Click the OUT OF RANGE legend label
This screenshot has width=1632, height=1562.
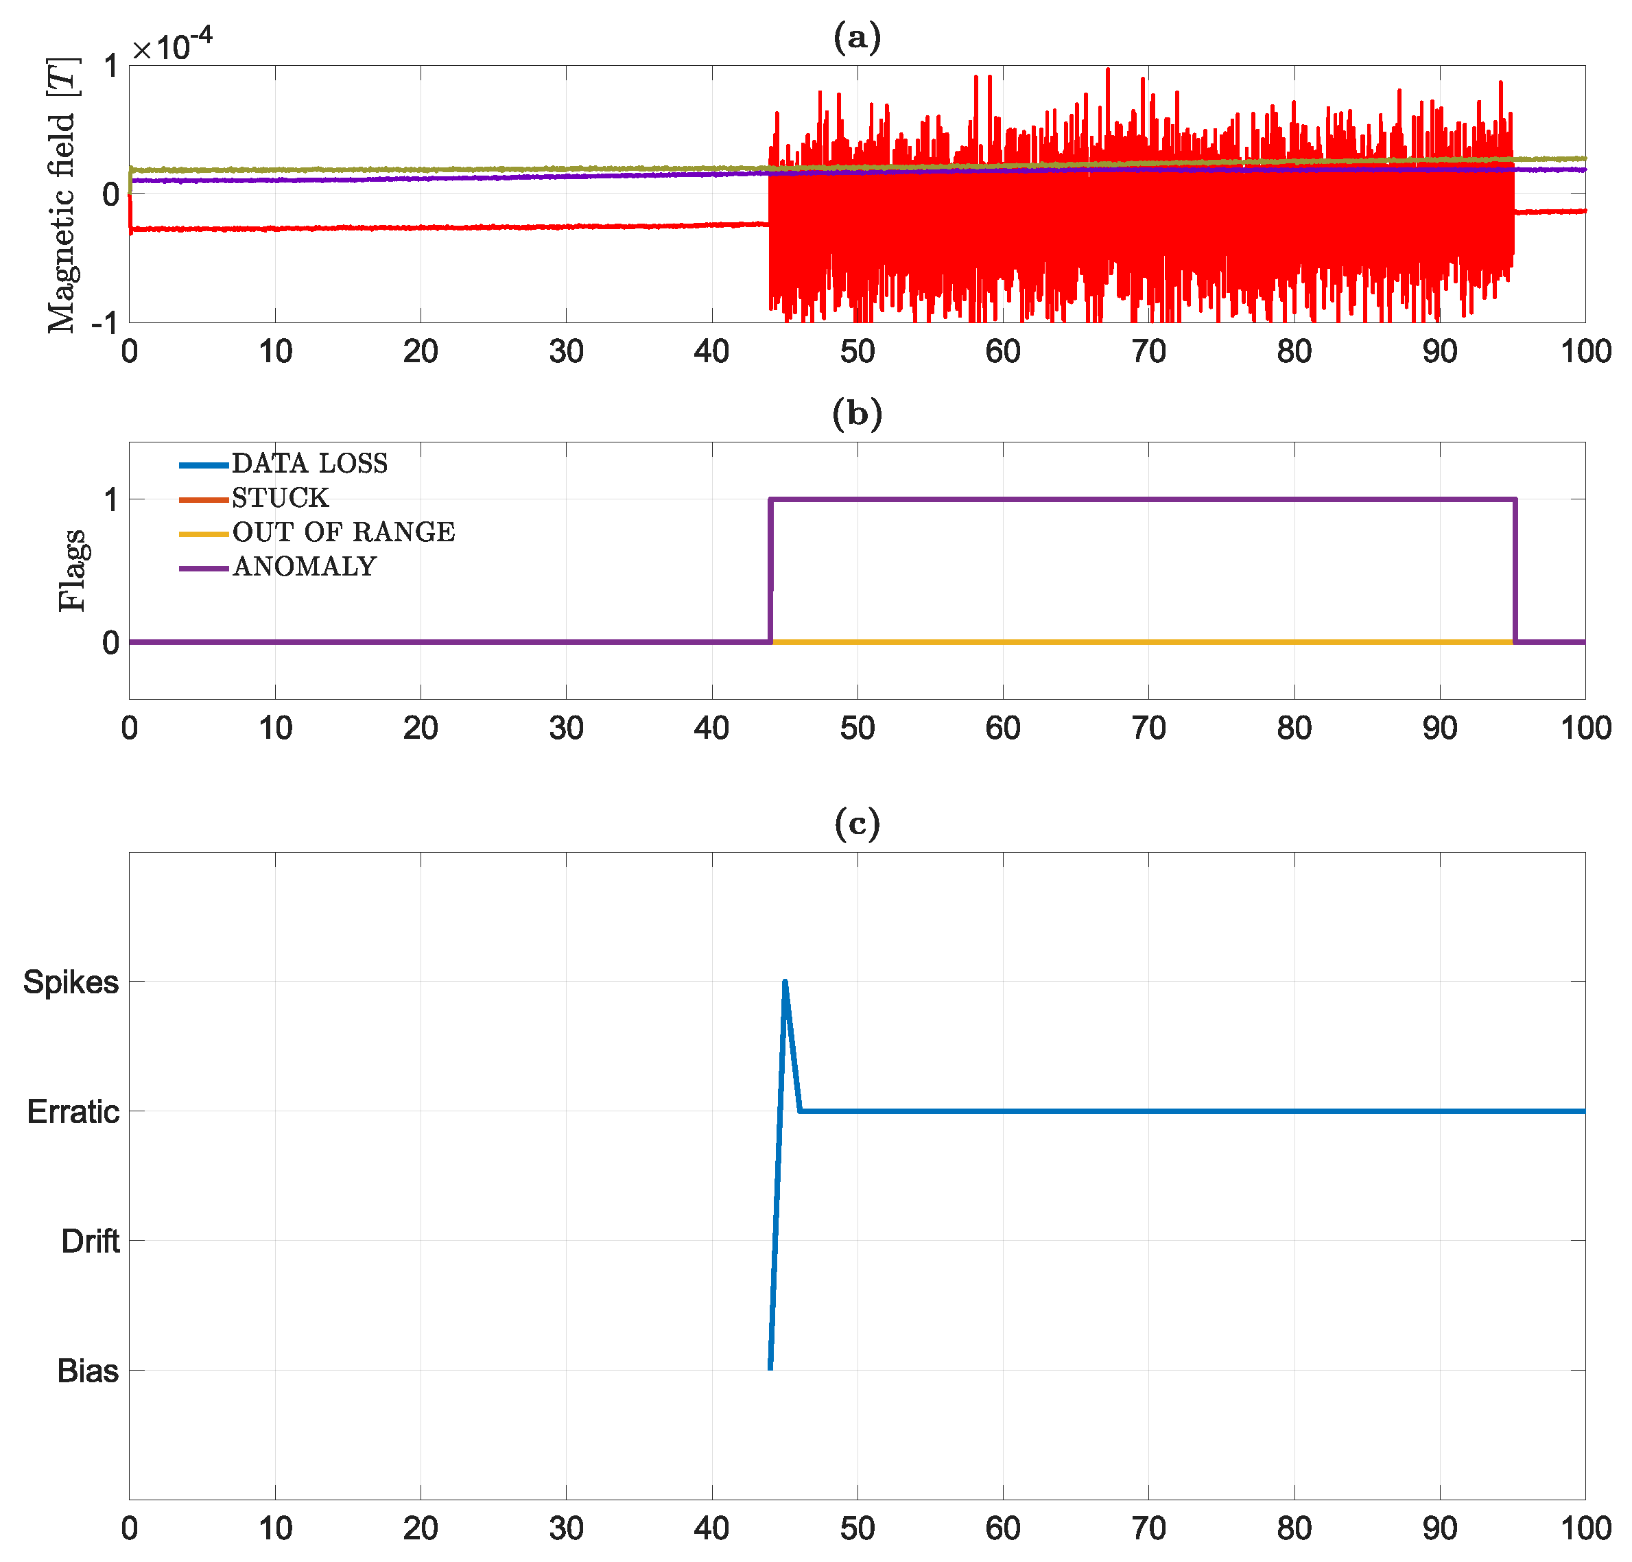coord(344,532)
